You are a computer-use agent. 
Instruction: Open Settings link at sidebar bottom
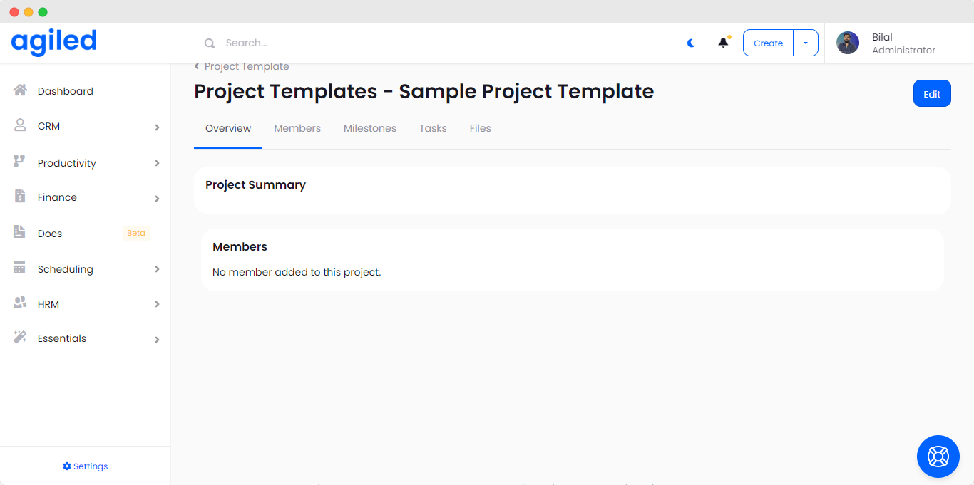coord(86,466)
